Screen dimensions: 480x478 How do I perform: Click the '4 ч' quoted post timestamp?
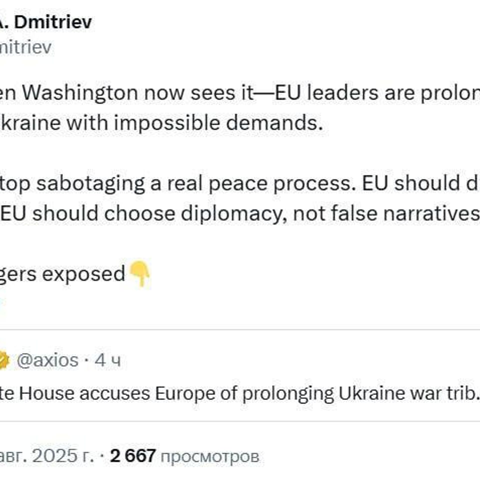107,360
